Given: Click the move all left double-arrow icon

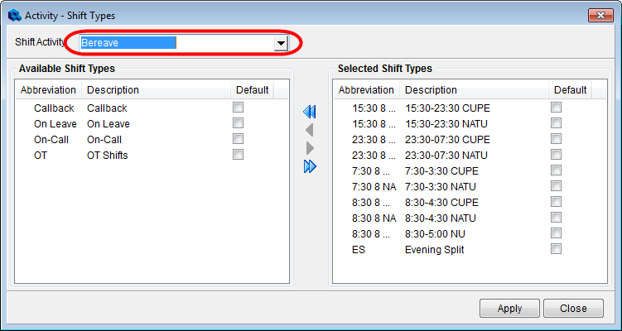Looking at the screenshot, I should pos(311,112).
